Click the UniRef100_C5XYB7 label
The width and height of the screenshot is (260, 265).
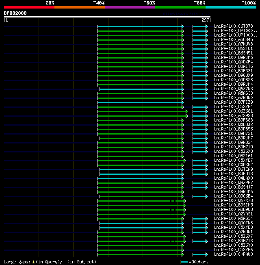[233, 161]
